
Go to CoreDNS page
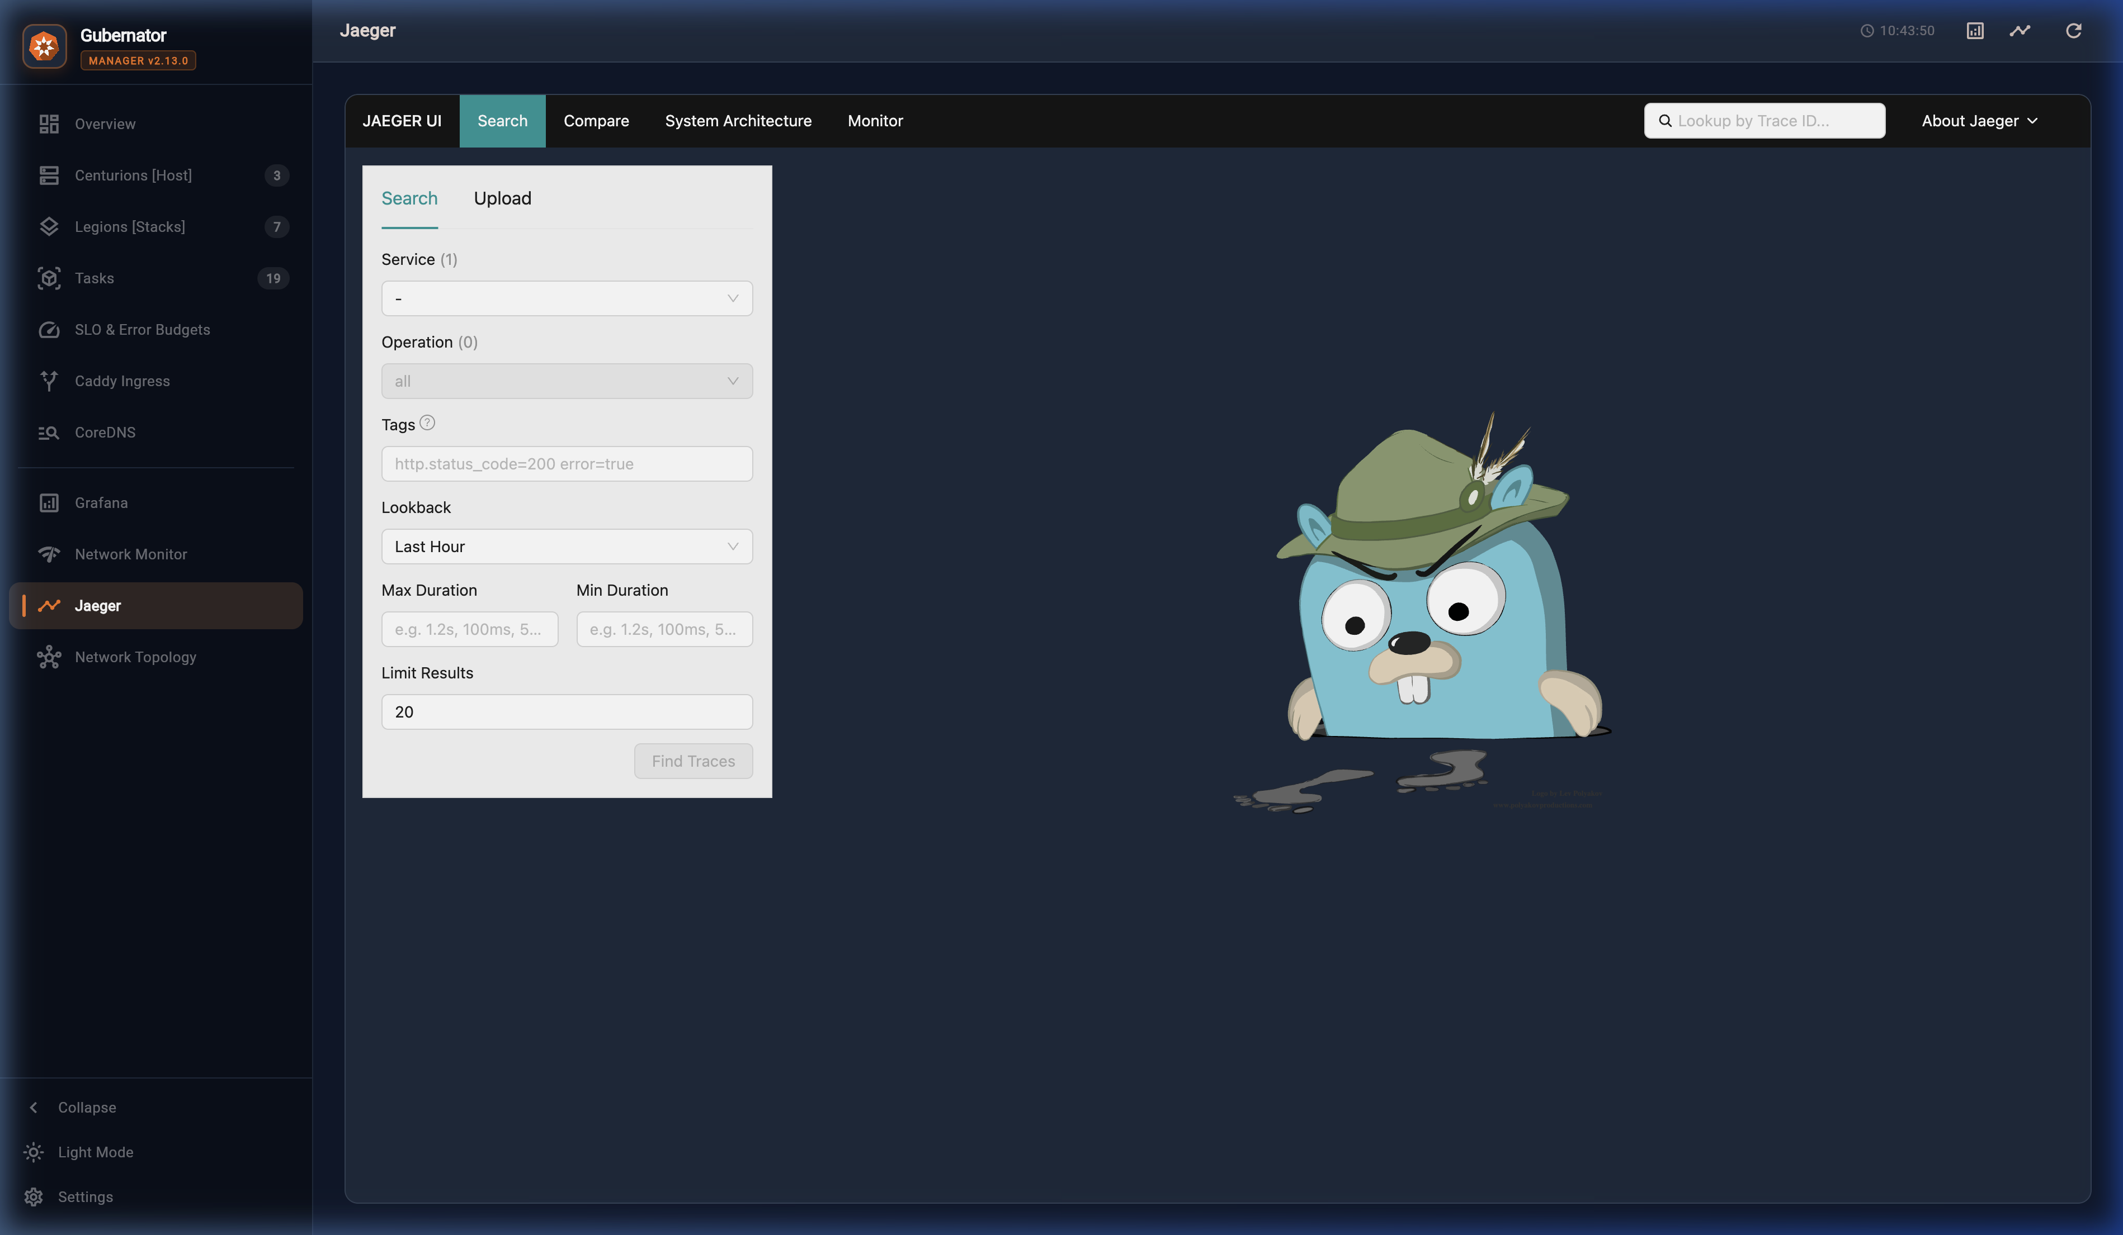pyautogui.click(x=156, y=432)
